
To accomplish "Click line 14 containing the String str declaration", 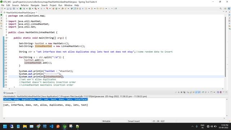I will click(96, 52).
